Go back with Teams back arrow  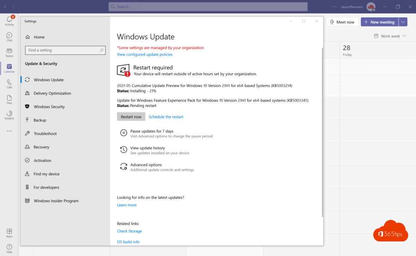[x=5, y=6]
